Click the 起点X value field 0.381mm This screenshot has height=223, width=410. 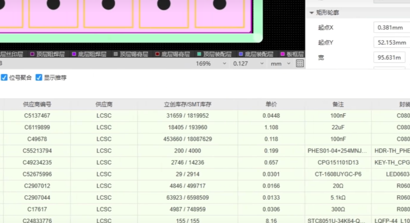click(392, 27)
